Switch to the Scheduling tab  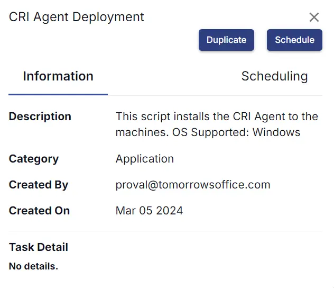pyautogui.click(x=275, y=76)
